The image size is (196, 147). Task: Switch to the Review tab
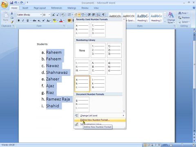tap(85, 8)
